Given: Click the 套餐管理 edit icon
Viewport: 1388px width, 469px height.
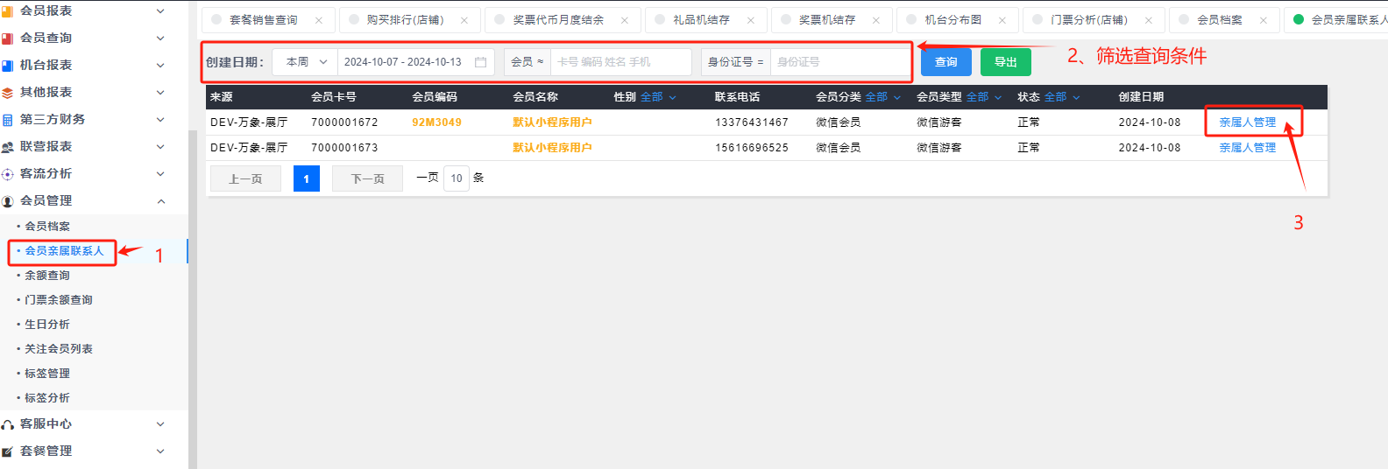Looking at the screenshot, I should click(7, 451).
